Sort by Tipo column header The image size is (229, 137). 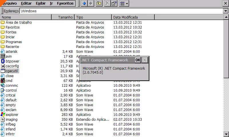93,17
